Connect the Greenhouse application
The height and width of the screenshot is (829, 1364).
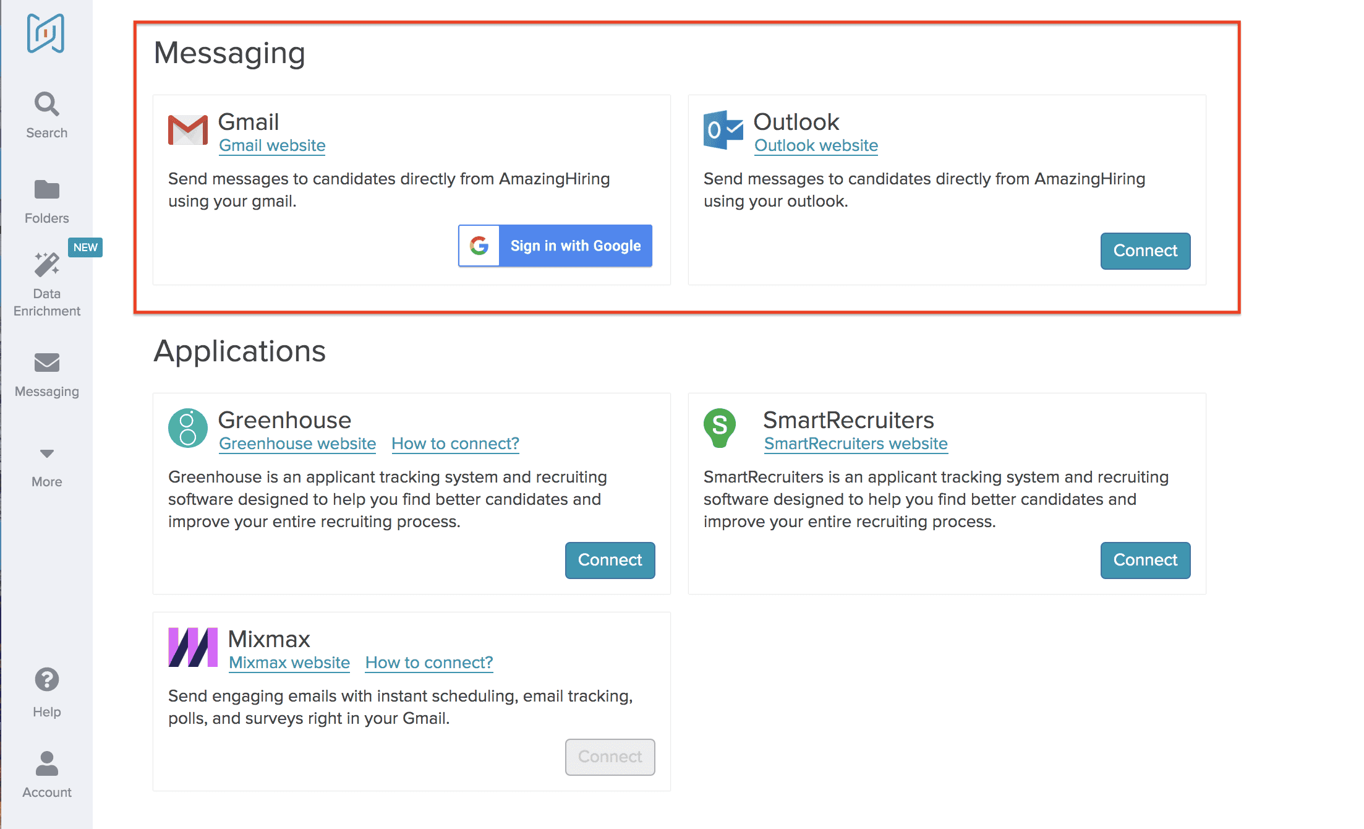coord(610,561)
